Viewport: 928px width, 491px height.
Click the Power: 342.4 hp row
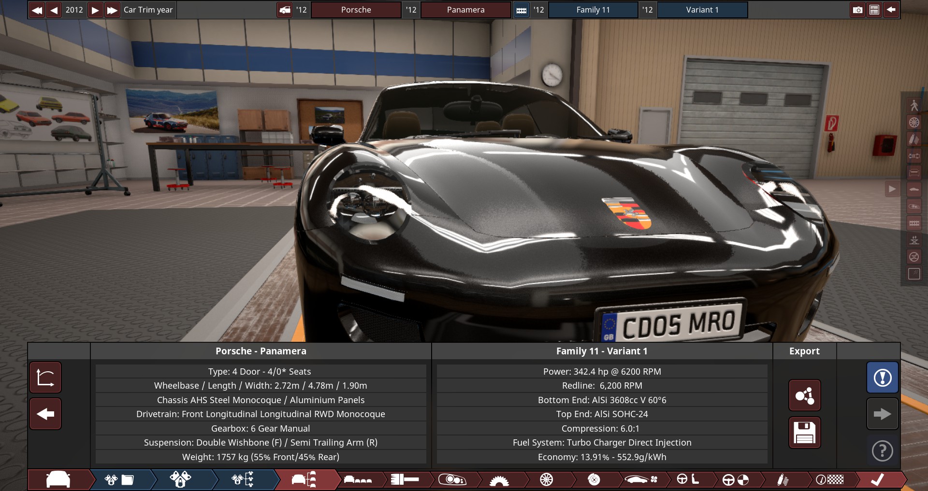coord(602,371)
